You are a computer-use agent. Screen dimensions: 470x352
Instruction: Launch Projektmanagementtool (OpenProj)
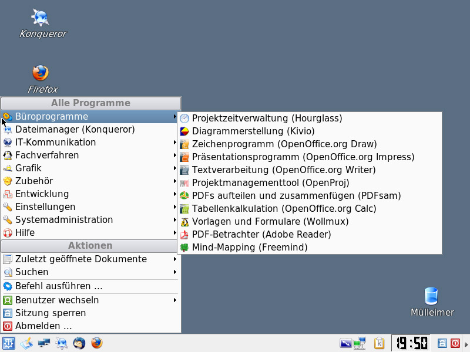[x=310, y=182]
